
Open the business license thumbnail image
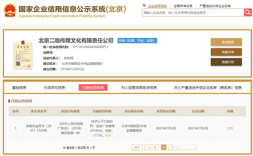23,55
